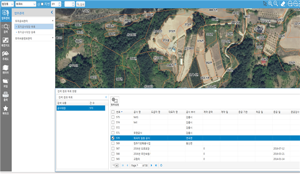
Task: Open the 주제도 thematic map sidebar icon
Action: [x=5, y=56]
